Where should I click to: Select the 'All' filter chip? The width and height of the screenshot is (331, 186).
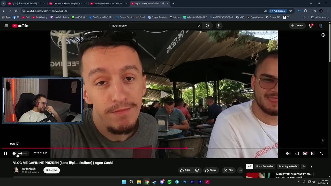249,167
